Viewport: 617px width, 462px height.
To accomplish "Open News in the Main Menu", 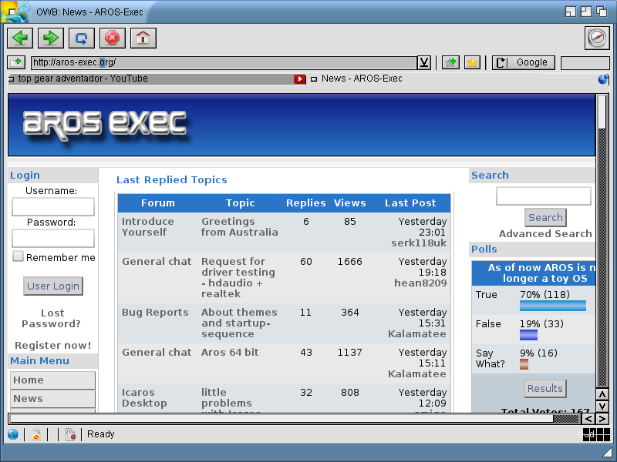I will (x=52, y=399).
